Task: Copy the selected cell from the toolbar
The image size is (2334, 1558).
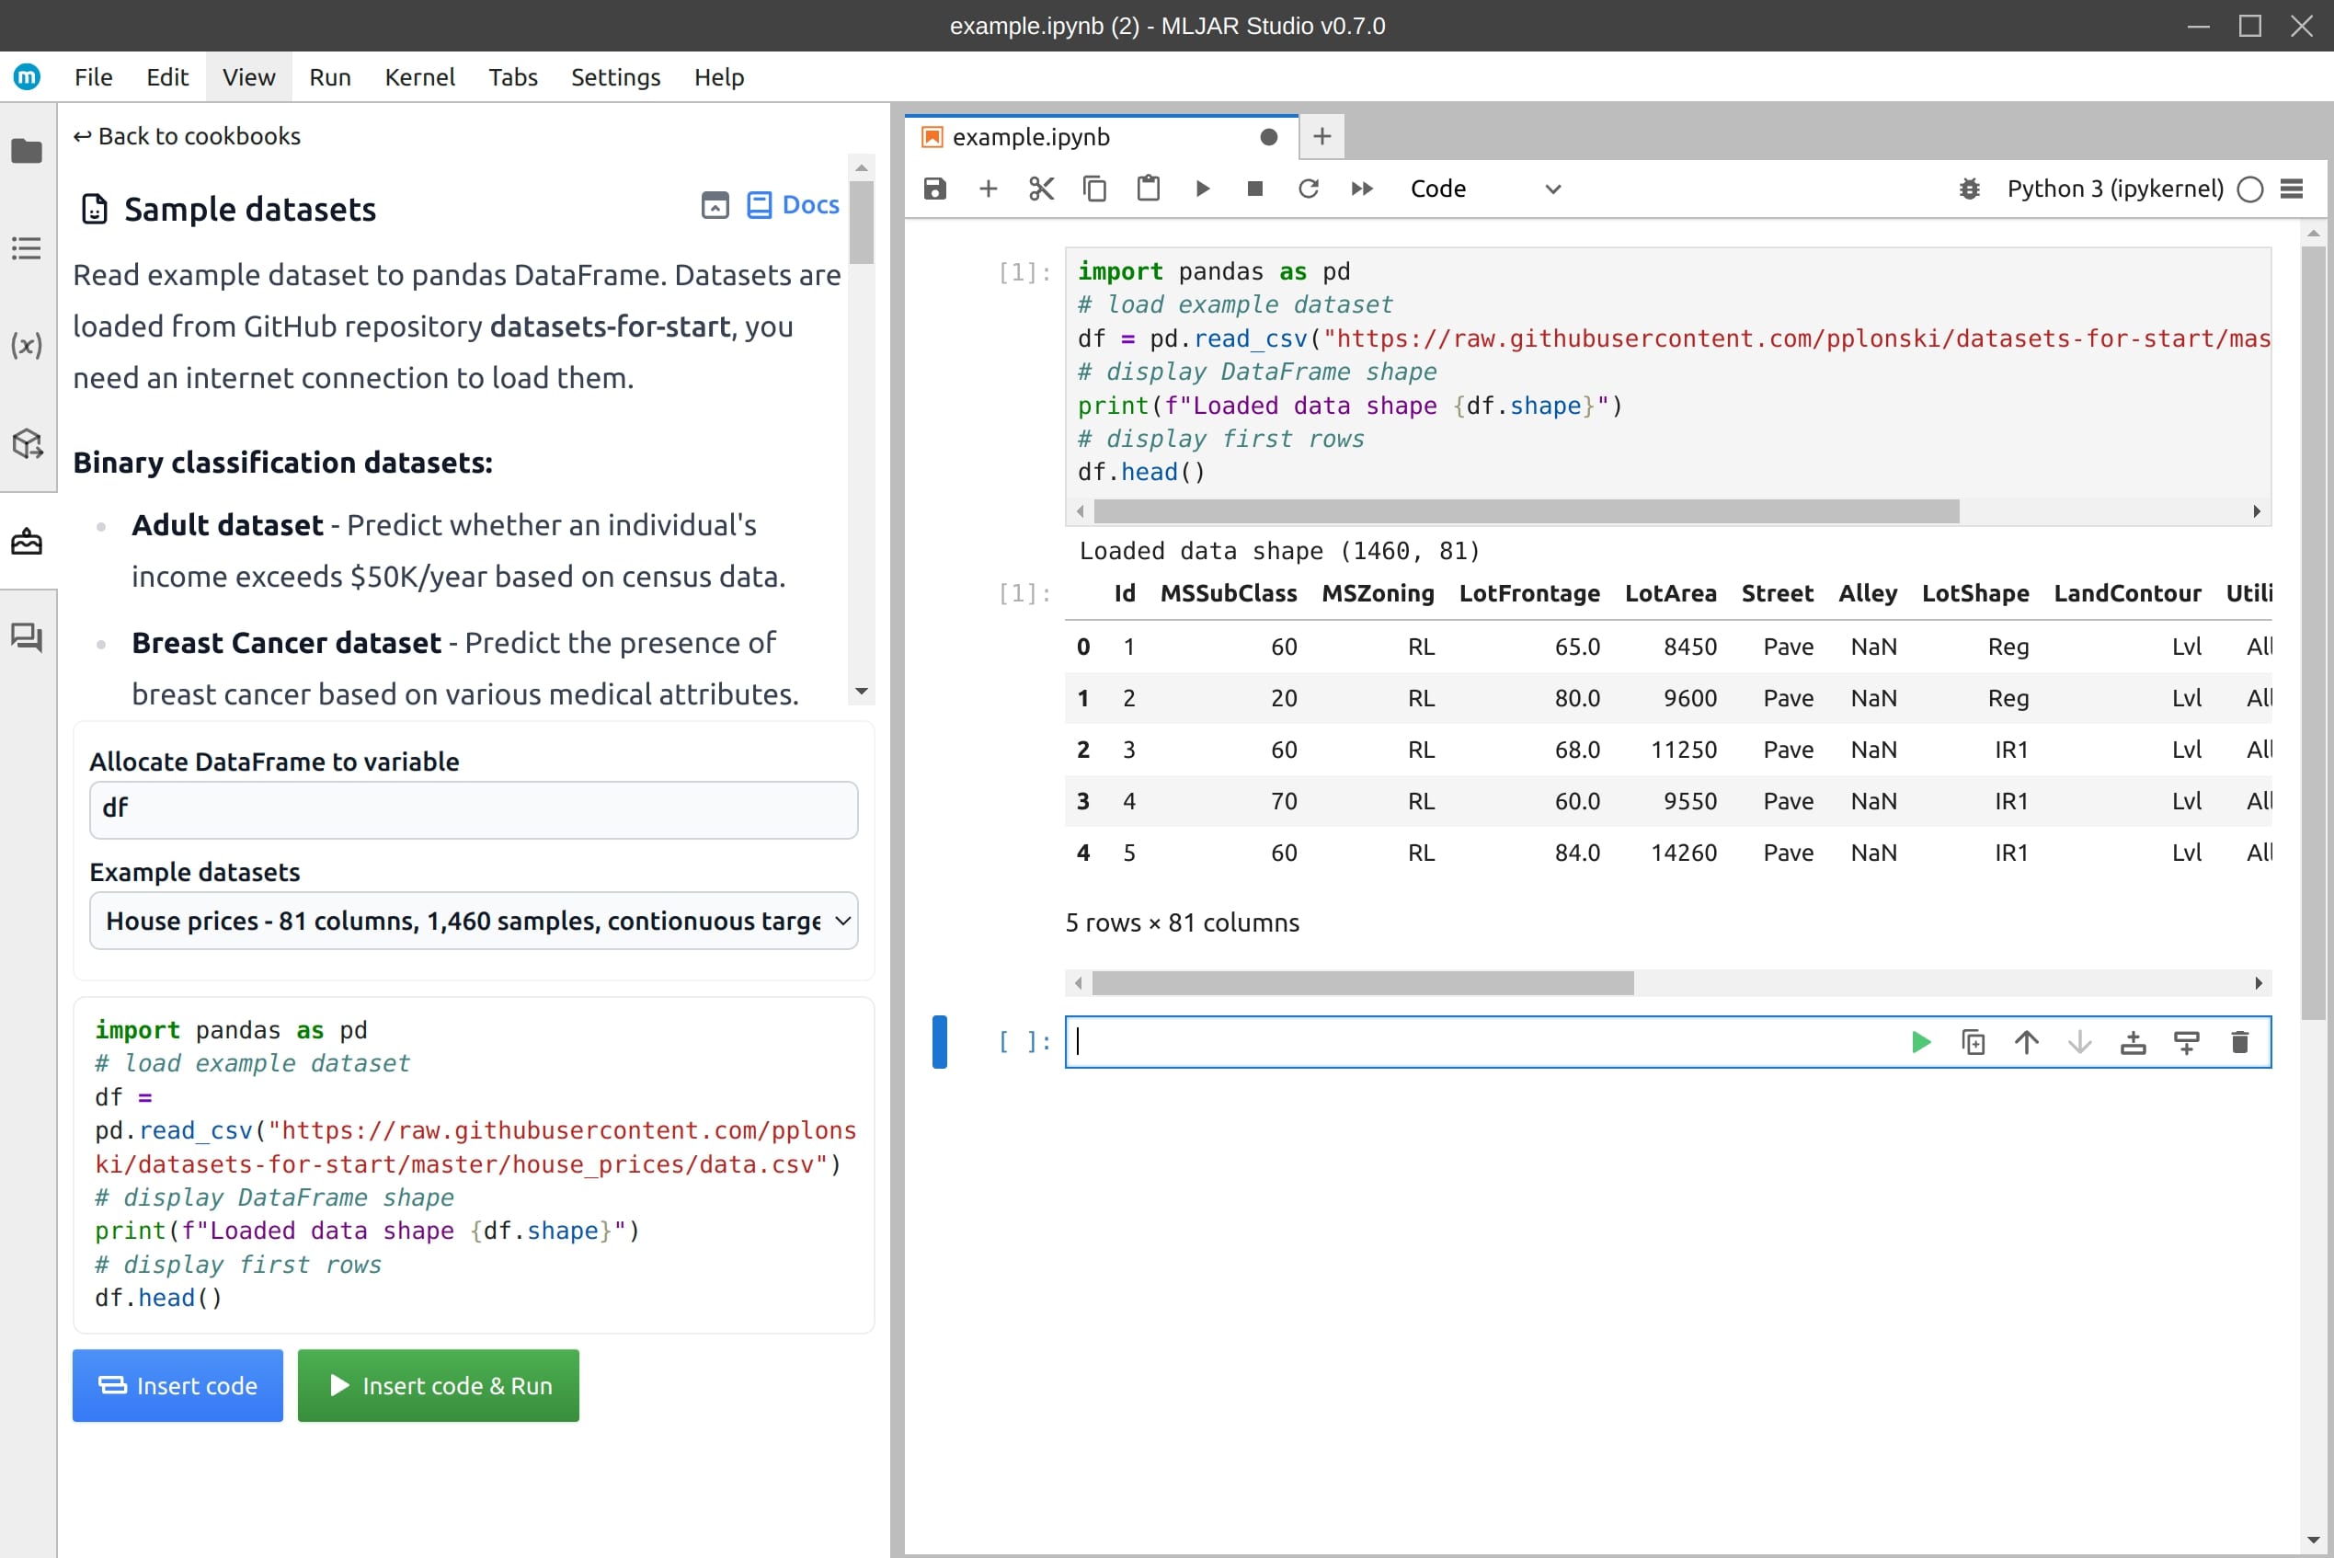Action: pyautogui.click(x=1094, y=189)
